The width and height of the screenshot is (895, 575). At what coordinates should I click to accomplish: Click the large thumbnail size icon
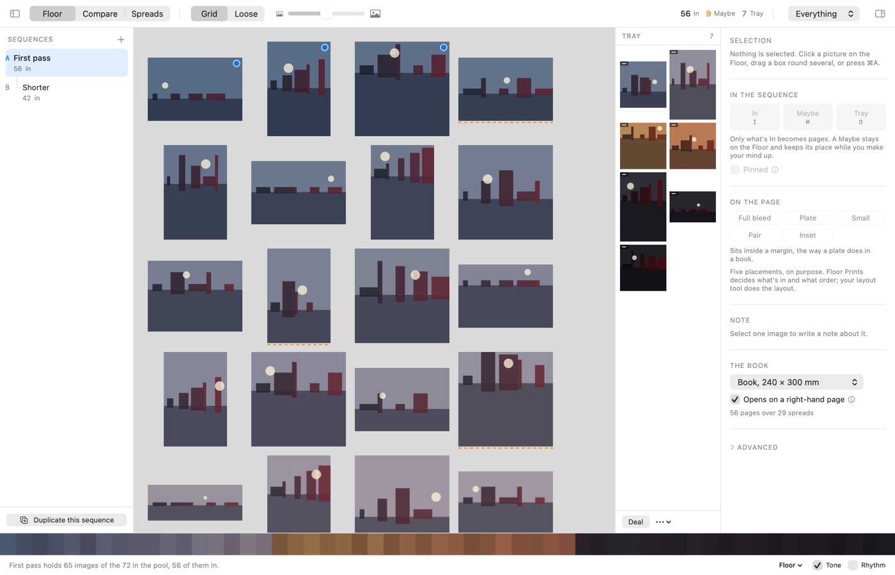(375, 13)
